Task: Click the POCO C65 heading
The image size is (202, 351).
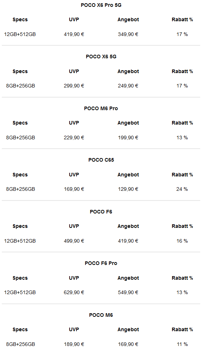Action: (101, 160)
